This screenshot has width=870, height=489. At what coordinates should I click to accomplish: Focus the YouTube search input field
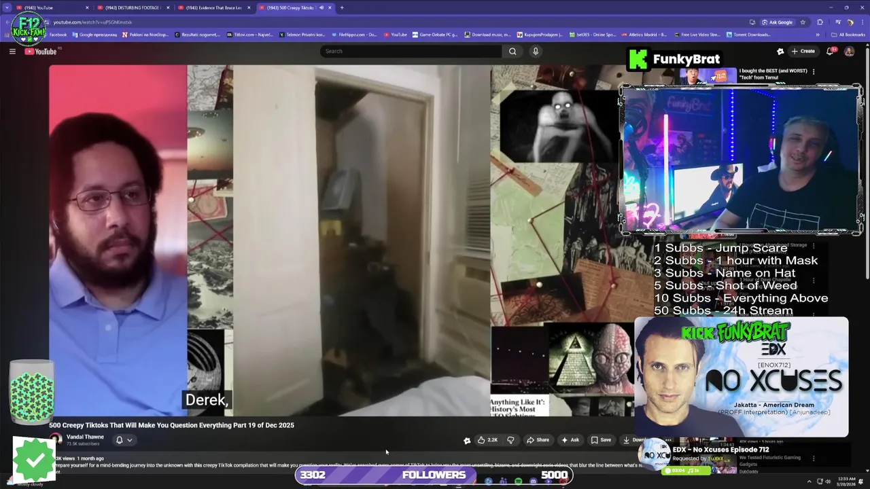coord(411,51)
